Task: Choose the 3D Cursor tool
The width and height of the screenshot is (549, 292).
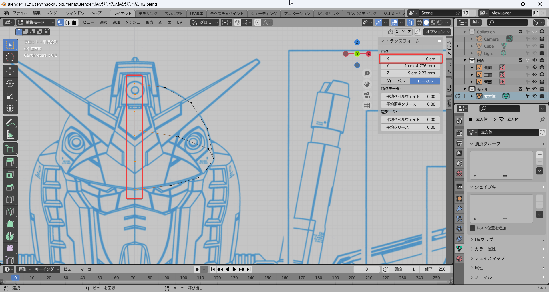Action: click(x=10, y=57)
